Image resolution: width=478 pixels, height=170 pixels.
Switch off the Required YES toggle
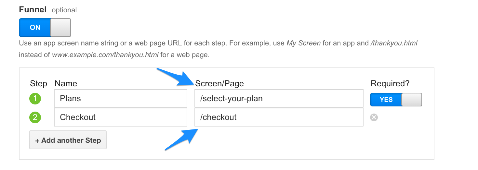[396, 100]
